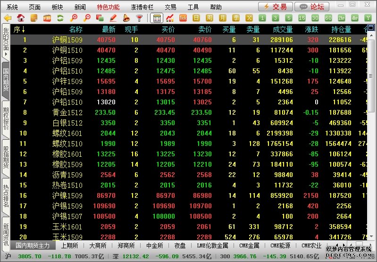377x262 pixels.
Task: Click the alarm bell icon
Action: click(x=126, y=18)
